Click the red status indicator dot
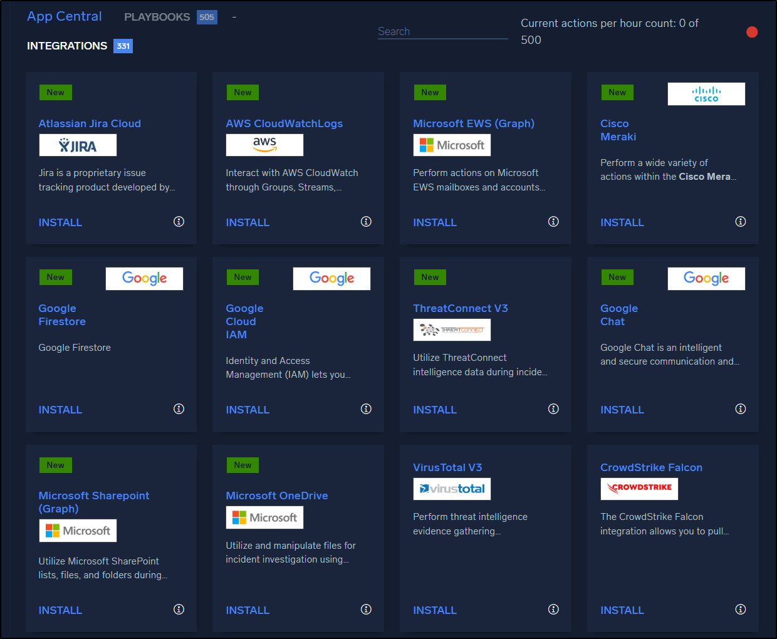 tap(752, 32)
